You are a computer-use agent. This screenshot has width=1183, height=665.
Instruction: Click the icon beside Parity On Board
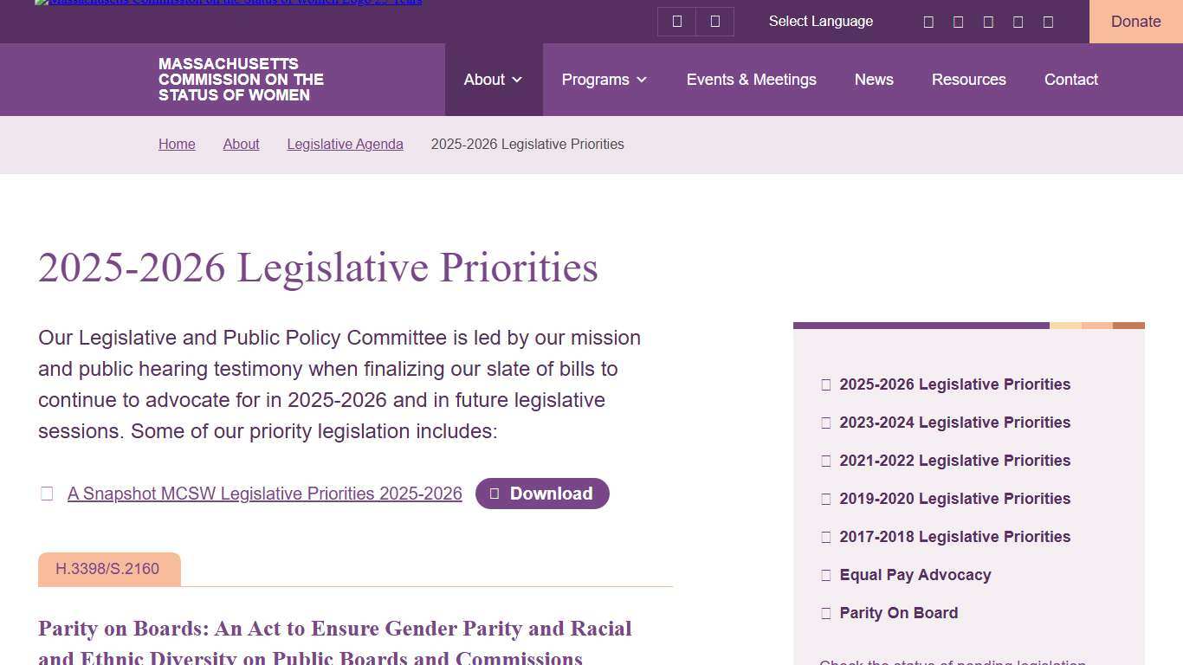pyautogui.click(x=825, y=613)
